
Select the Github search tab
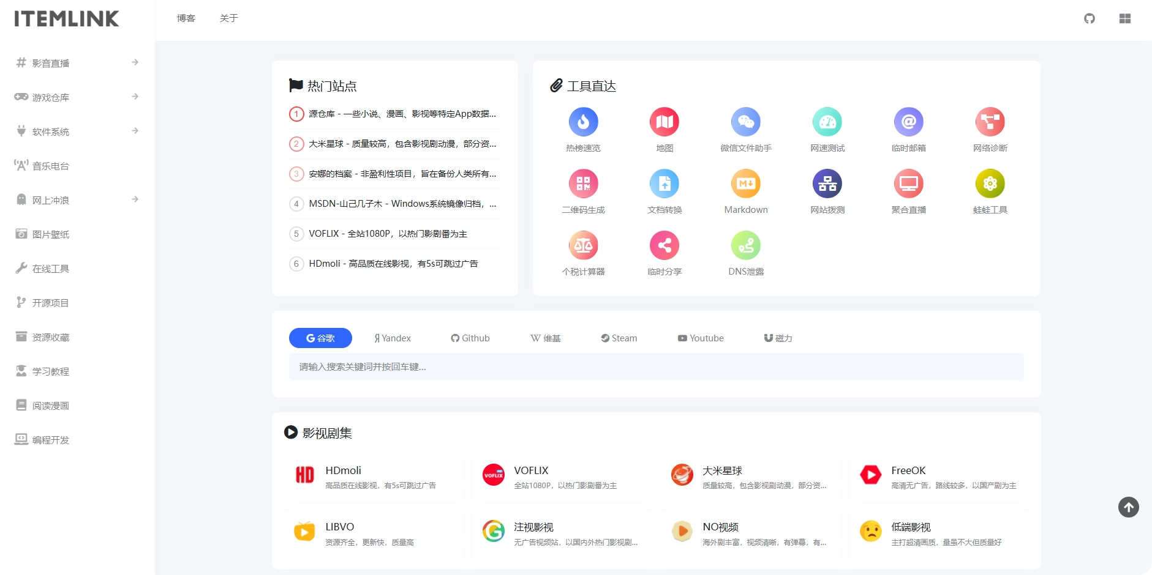tap(470, 338)
